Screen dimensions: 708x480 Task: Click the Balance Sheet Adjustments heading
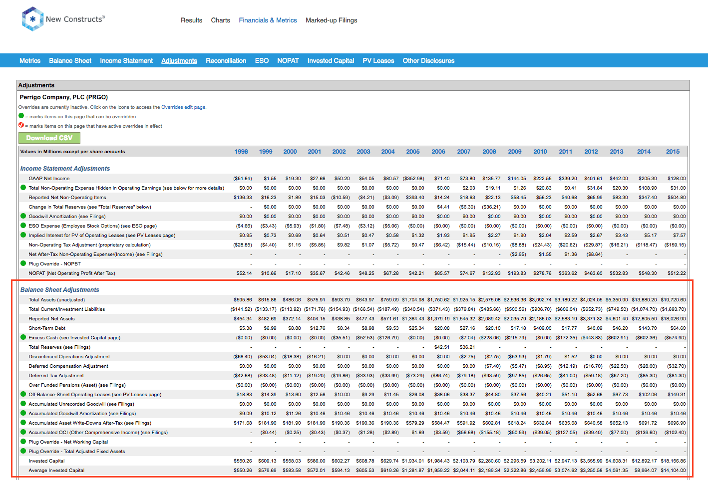(x=60, y=290)
